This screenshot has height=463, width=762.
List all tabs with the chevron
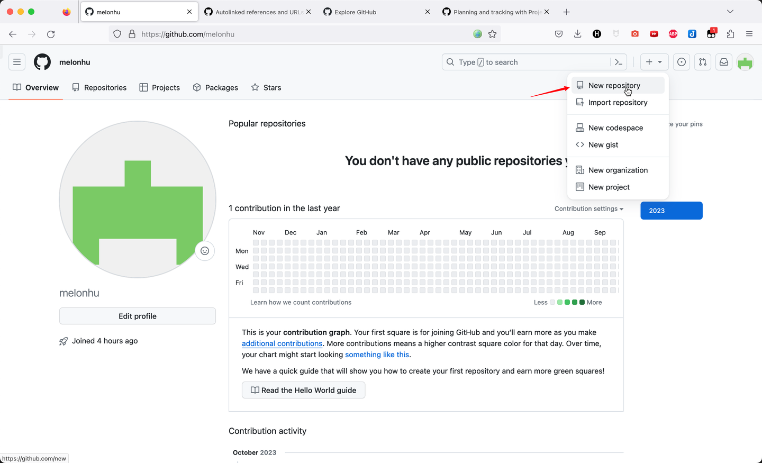tap(730, 12)
